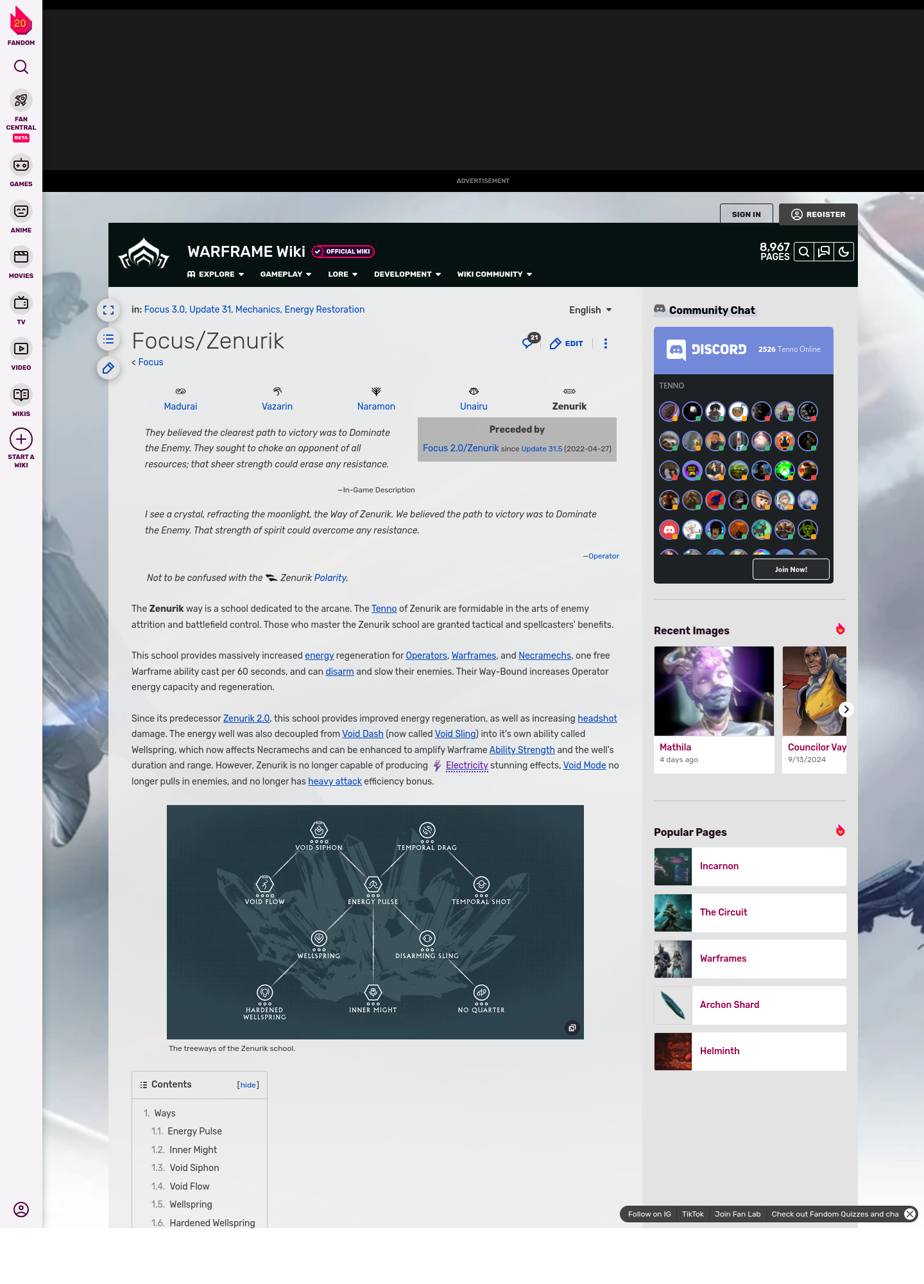Open the Games controller icon
The image size is (924, 1284).
pyautogui.click(x=21, y=165)
